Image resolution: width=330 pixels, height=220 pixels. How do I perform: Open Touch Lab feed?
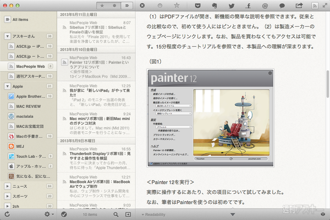pyautogui.click(x=29, y=156)
